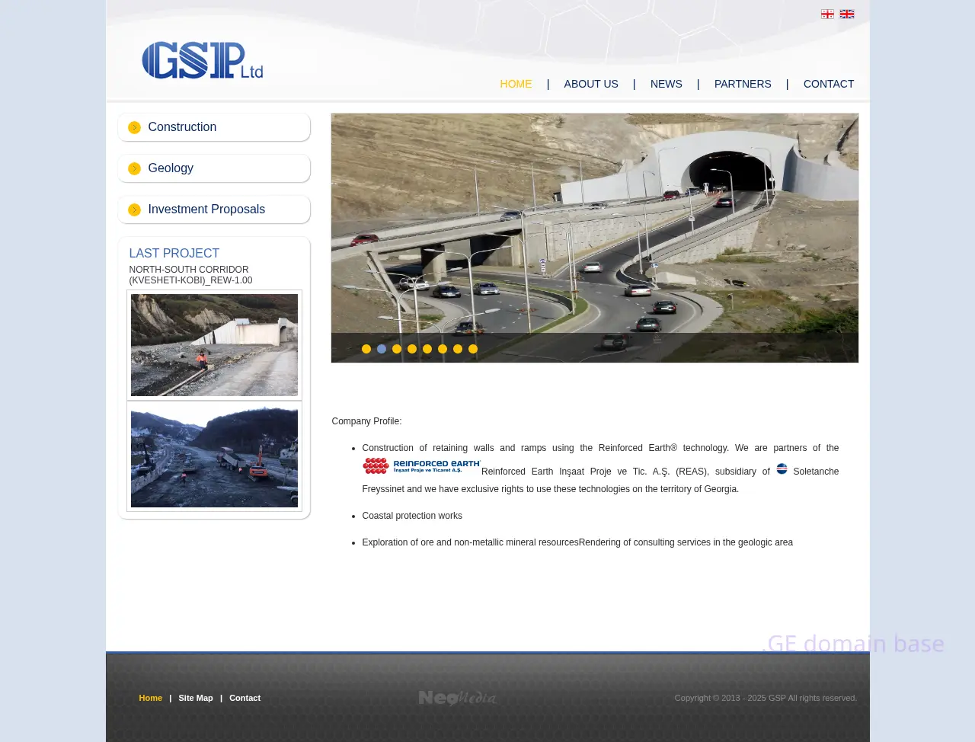975x742 pixels.
Task: Switch language using the Georgian flag icon
Action: point(827,14)
